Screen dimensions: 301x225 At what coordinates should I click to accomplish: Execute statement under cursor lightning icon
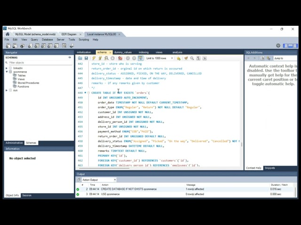click(x=100, y=58)
